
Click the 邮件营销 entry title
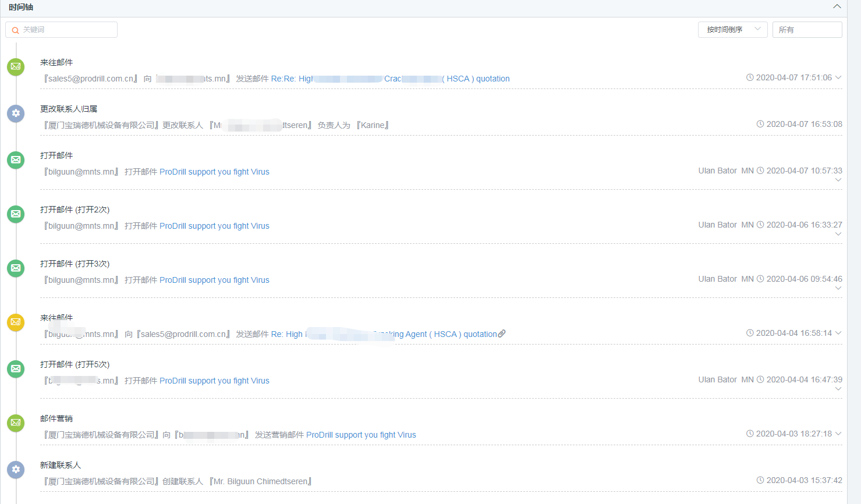click(56, 418)
